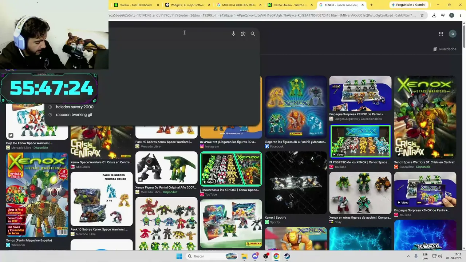466x262 pixels.
Task: Open 'Xenox en otras figuras de acción' eBay link
Action: tap(360, 218)
